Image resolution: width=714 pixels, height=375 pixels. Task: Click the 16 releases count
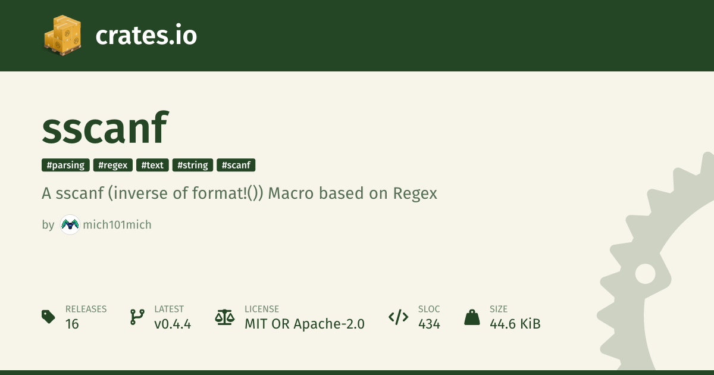point(72,324)
